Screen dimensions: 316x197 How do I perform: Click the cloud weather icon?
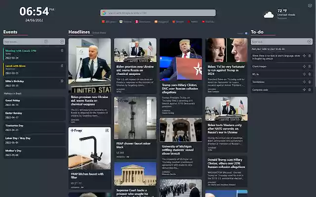coord(269,15)
